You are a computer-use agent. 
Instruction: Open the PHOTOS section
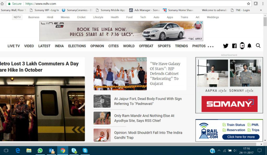point(199,46)
